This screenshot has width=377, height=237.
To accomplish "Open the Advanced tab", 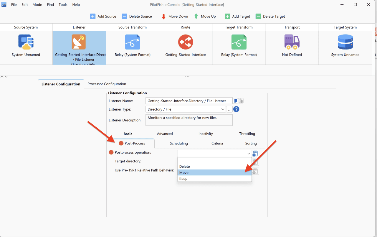I will (x=165, y=134).
